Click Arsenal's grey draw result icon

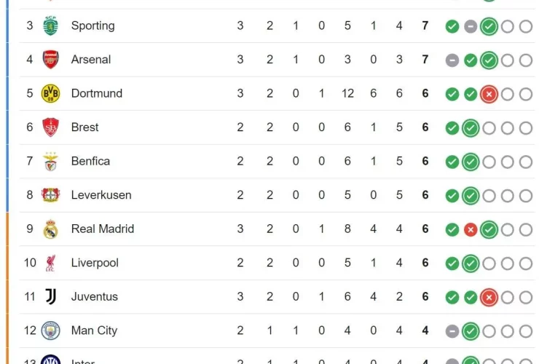pos(452,60)
